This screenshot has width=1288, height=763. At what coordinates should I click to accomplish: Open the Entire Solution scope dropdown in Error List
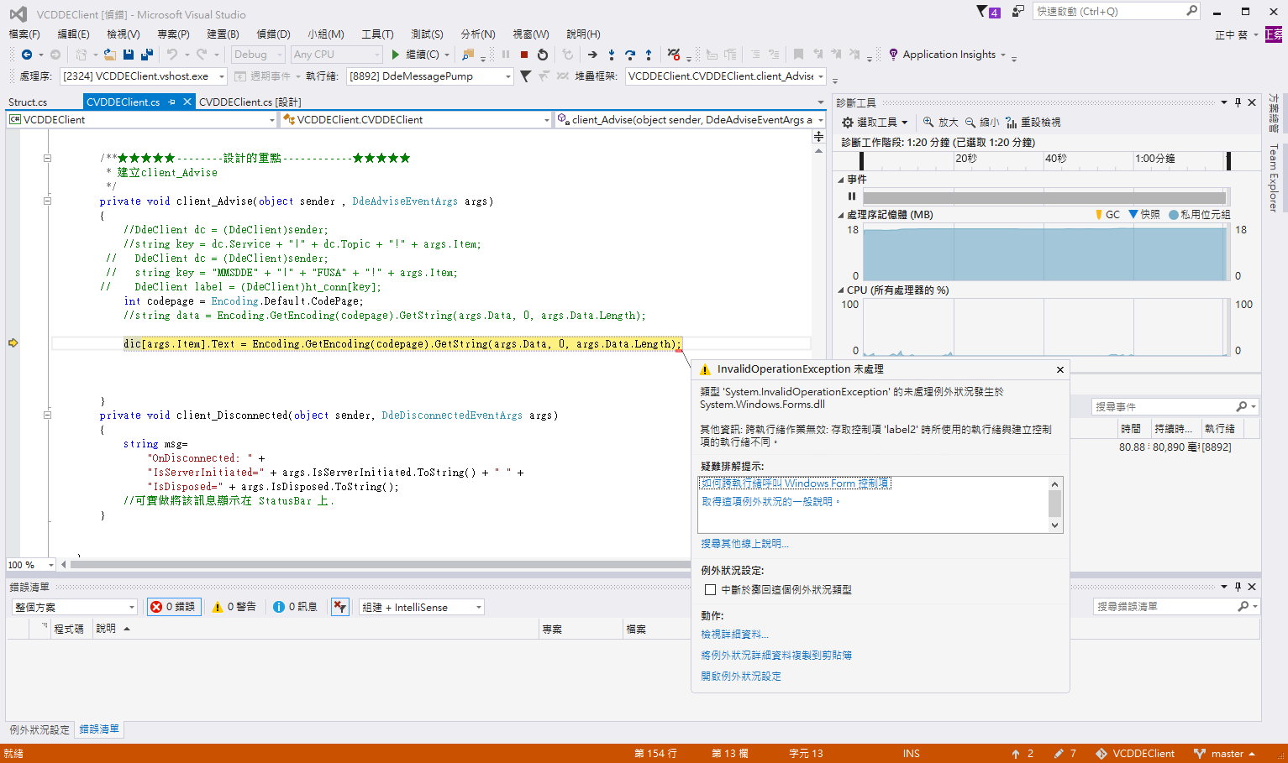(x=74, y=607)
